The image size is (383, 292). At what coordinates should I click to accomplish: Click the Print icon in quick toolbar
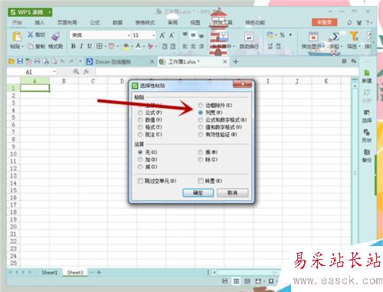click(38, 61)
